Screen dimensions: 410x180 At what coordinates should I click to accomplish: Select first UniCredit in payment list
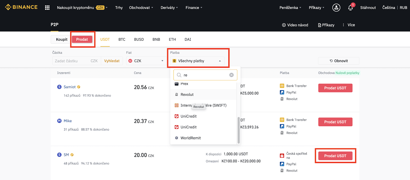click(203, 116)
